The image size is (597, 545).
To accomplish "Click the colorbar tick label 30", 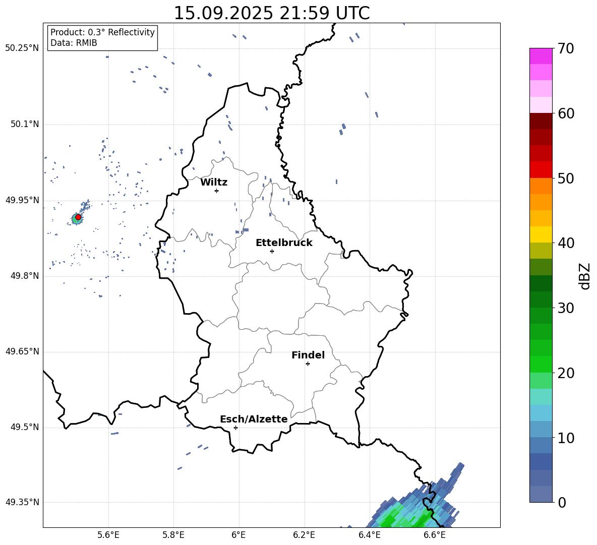I will pos(566,308).
